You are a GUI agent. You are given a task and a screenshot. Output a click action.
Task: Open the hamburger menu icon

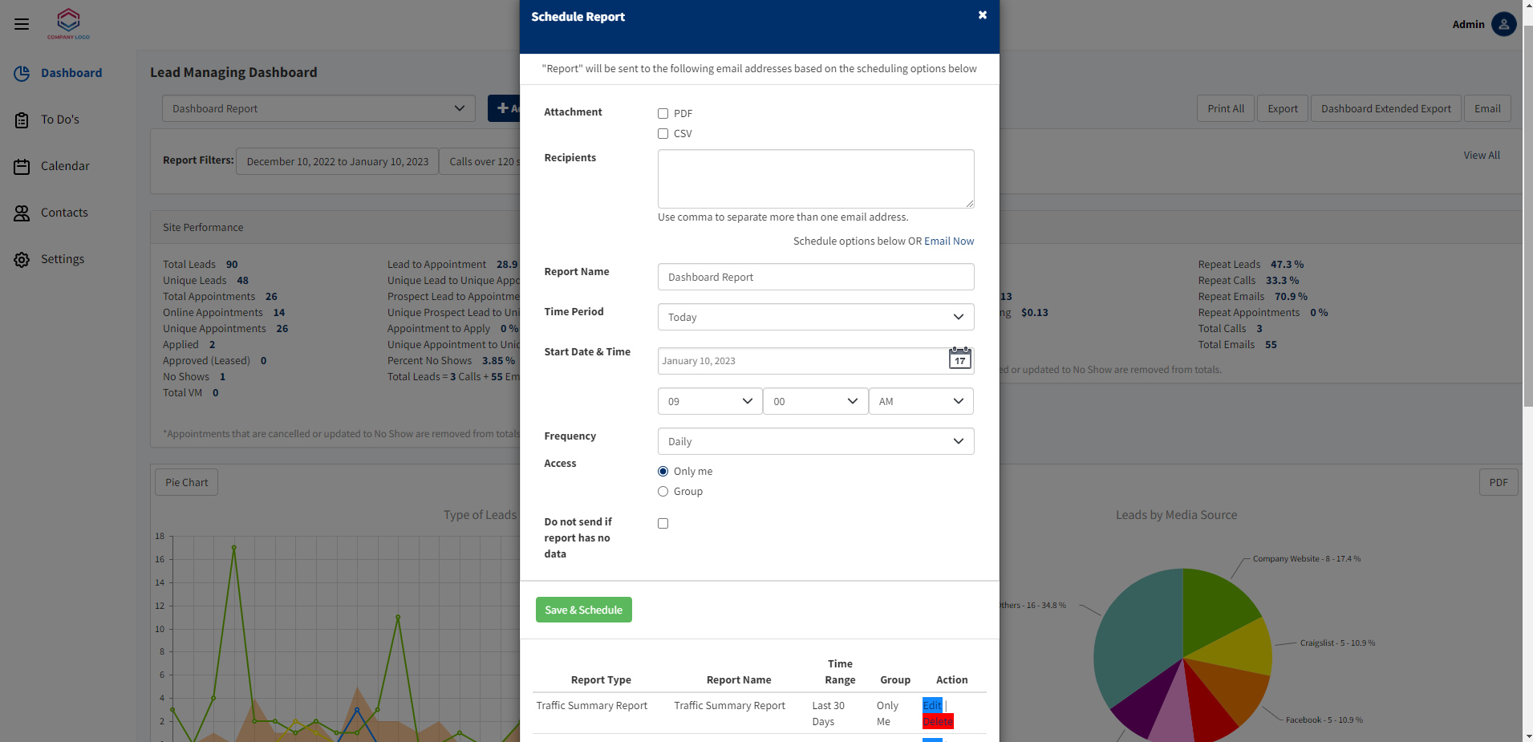[x=22, y=24]
